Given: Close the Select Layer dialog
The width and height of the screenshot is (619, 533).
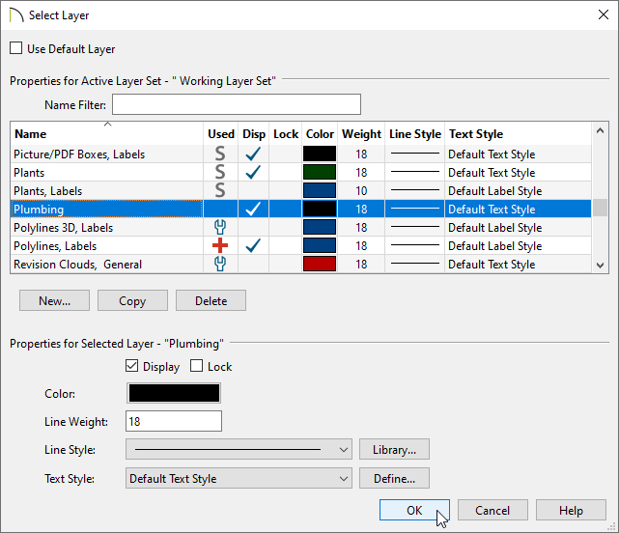Looking at the screenshot, I should [603, 15].
